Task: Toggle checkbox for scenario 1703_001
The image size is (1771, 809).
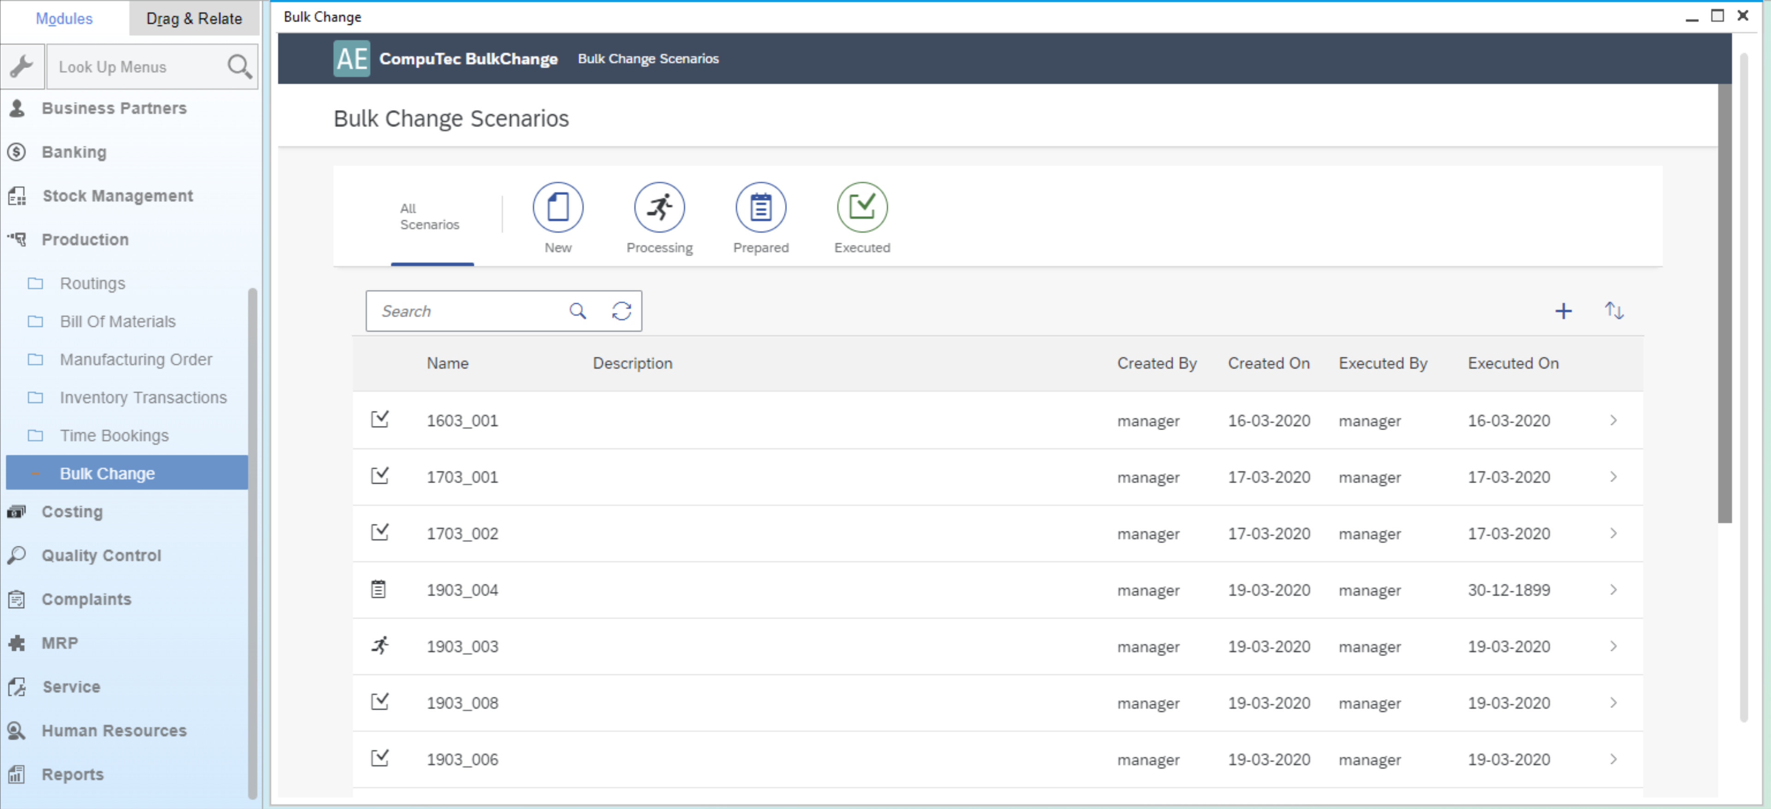Action: [x=380, y=476]
